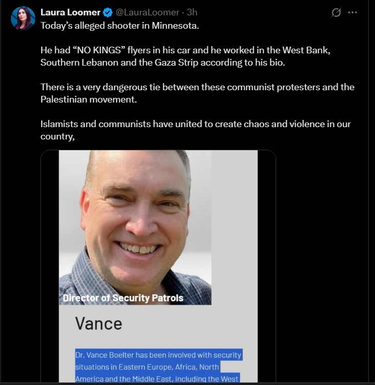Click the left black margin of attached image

coord(50,267)
